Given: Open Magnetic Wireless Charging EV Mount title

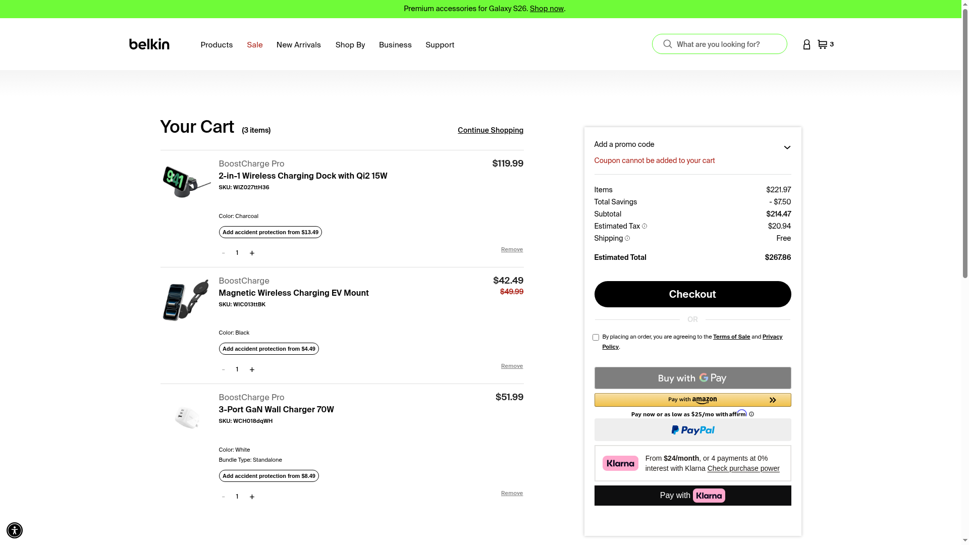Looking at the screenshot, I should click(294, 293).
